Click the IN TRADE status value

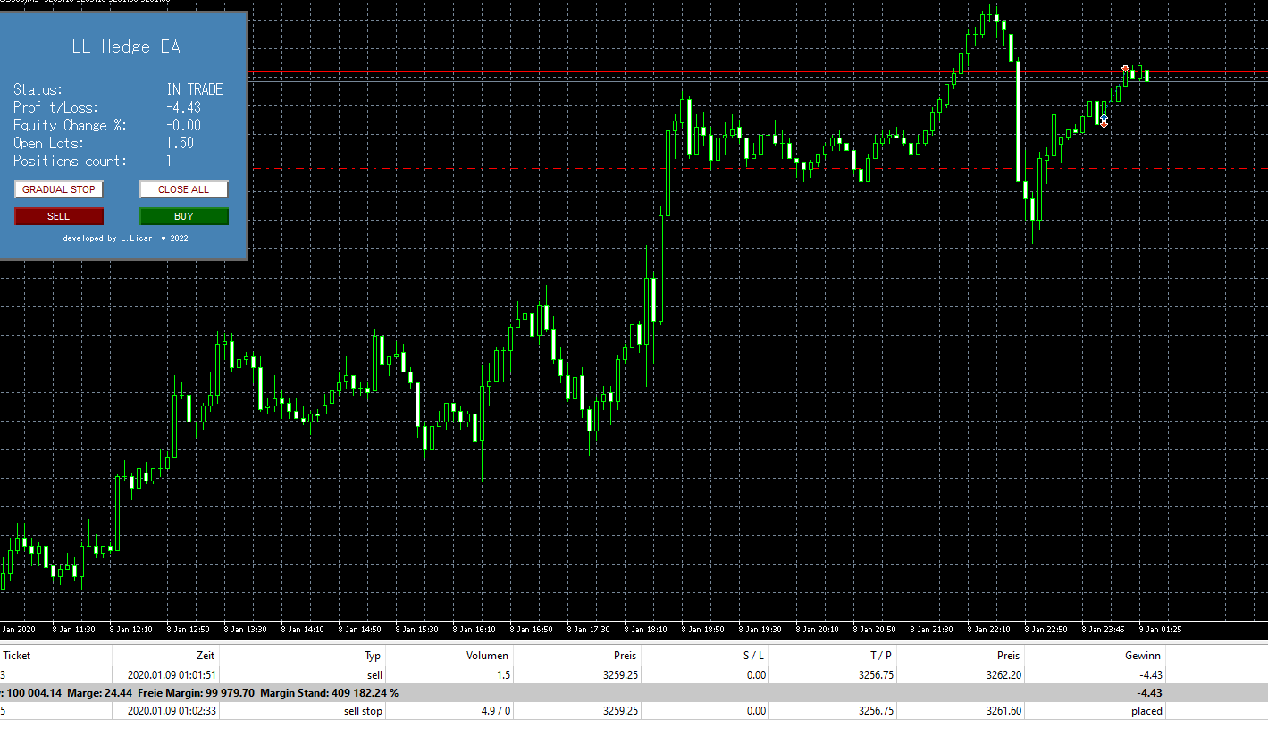click(x=195, y=89)
